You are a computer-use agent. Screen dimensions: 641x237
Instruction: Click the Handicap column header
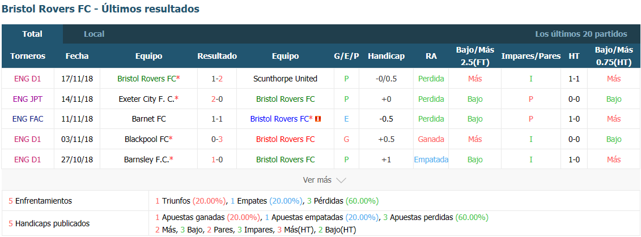click(387, 57)
